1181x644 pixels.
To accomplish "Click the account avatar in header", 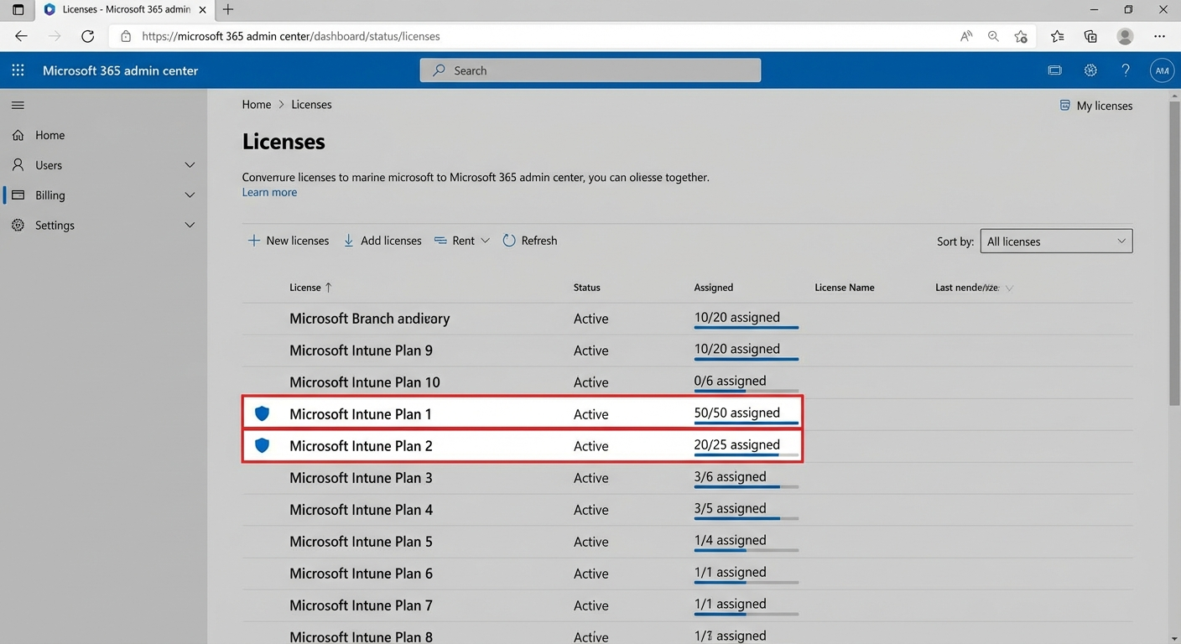I will click(x=1162, y=70).
